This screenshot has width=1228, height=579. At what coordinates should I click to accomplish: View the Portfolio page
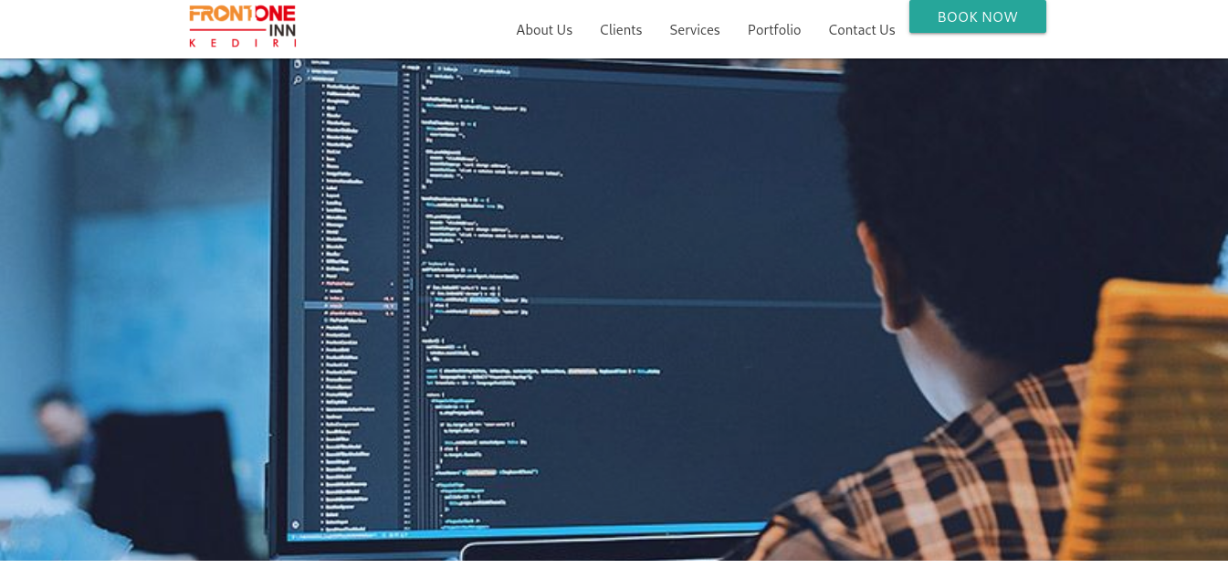coord(774,29)
